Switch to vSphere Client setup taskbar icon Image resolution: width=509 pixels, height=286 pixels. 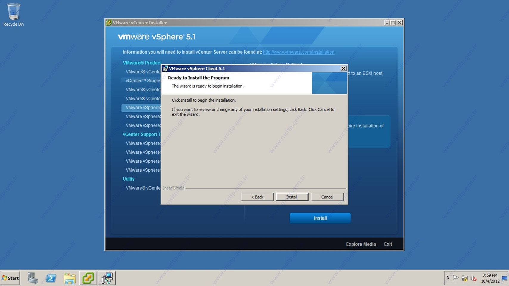(x=107, y=278)
